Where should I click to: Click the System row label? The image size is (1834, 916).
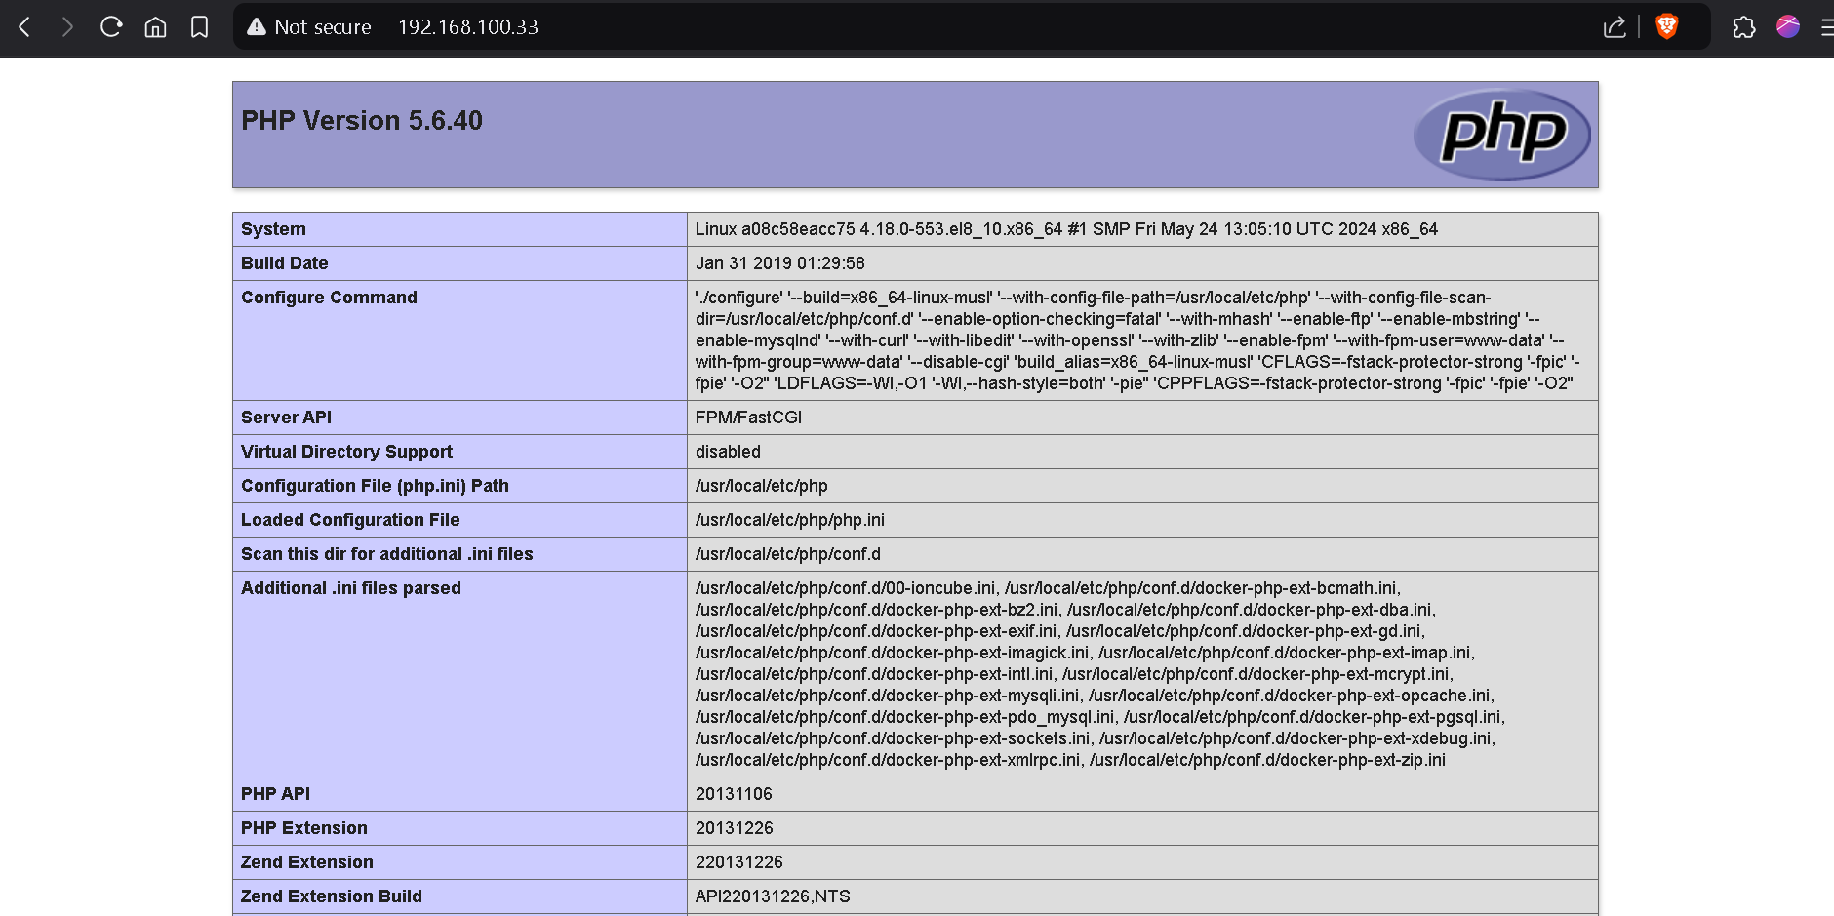273,229
